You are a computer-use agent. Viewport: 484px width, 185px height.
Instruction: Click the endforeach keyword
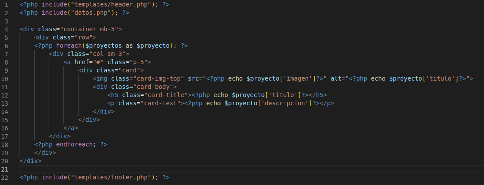tap(73, 144)
